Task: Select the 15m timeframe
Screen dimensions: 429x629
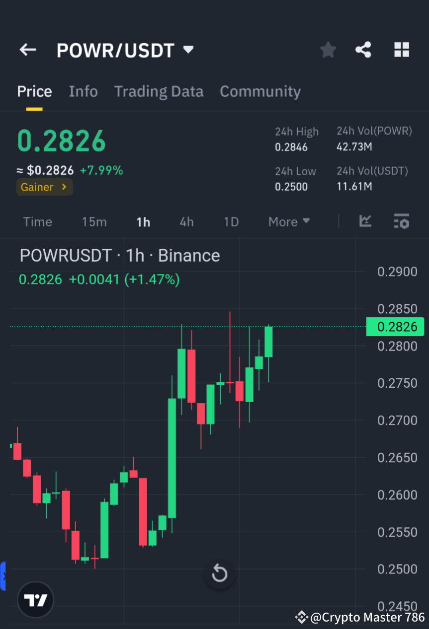Action: click(x=94, y=222)
